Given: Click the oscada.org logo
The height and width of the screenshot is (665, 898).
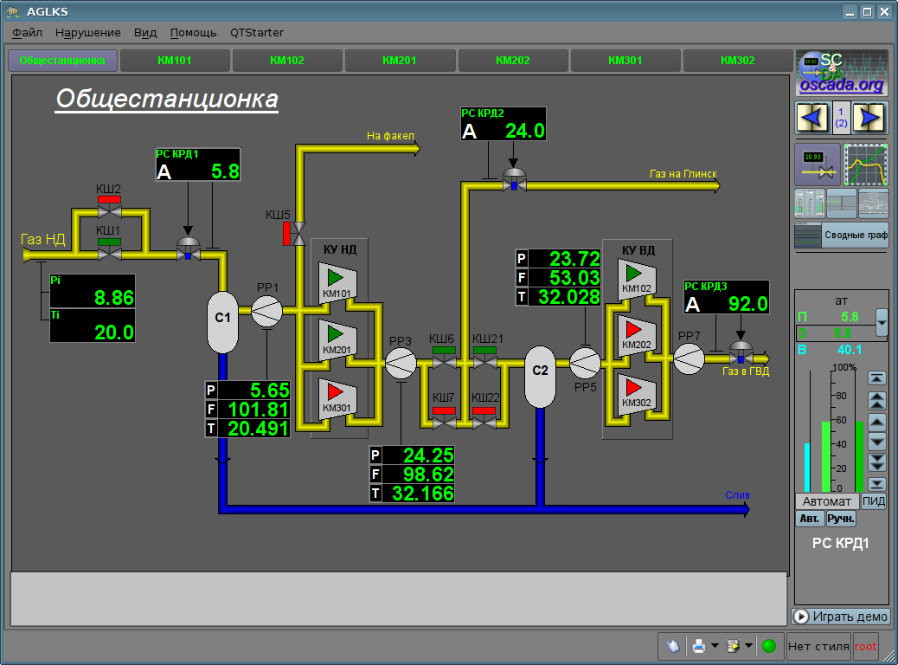Looking at the screenshot, I should (842, 73).
